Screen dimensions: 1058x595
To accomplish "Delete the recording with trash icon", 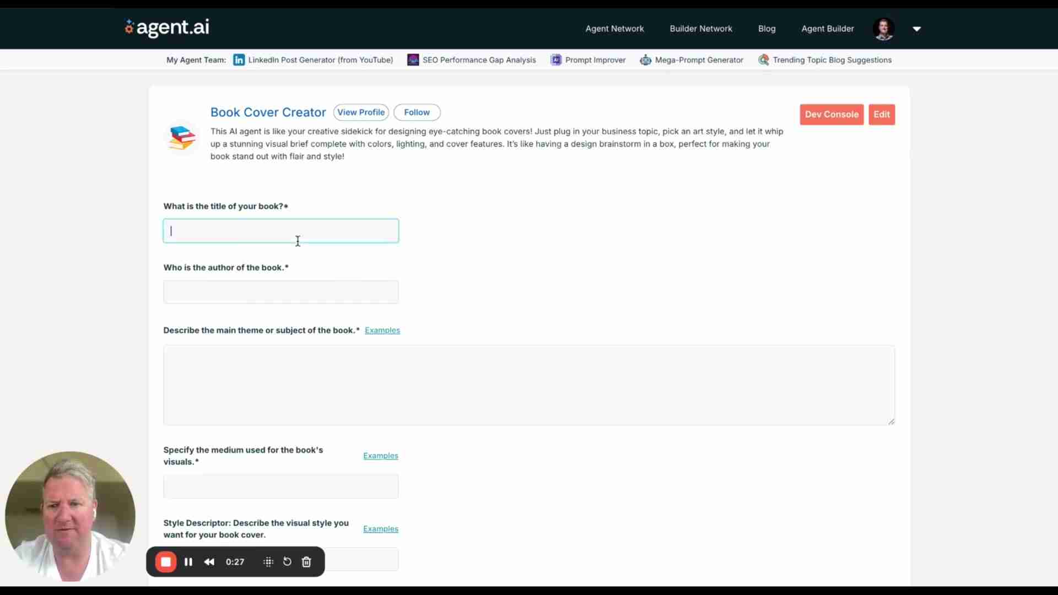I will point(307,562).
